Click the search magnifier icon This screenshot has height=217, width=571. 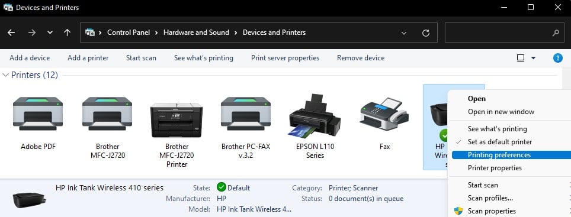[556, 33]
